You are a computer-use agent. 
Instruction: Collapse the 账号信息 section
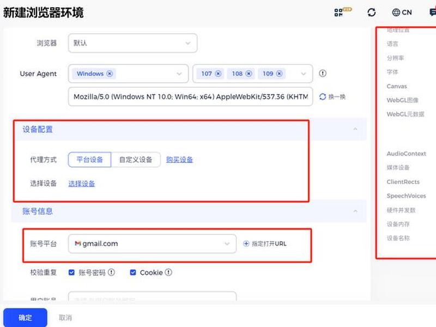click(x=355, y=211)
